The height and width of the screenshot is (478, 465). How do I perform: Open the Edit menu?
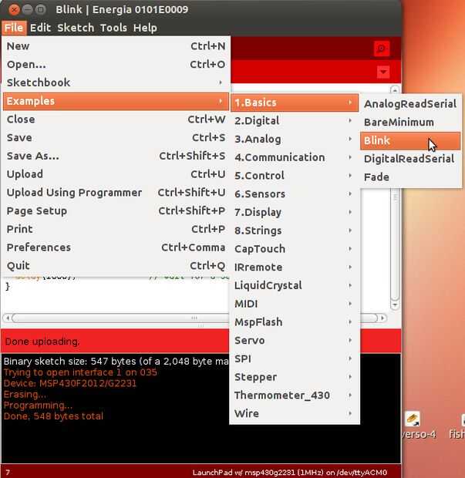pyautogui.click(x=40, y=28)
